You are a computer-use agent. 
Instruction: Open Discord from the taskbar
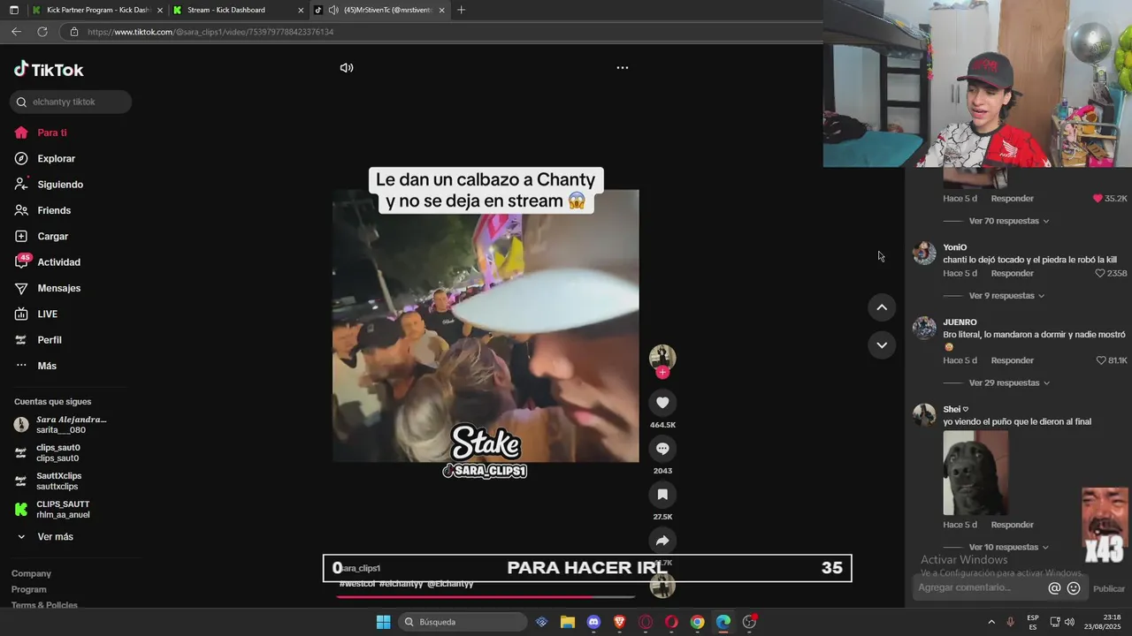pos(593,622)
